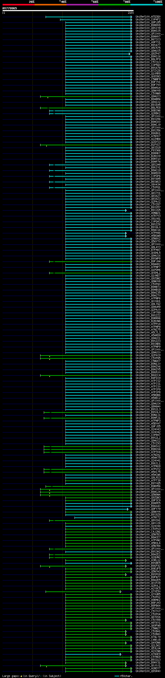Select label UniRef100_O81081
This screenshot has width=165, height=678.
point(148,219)
